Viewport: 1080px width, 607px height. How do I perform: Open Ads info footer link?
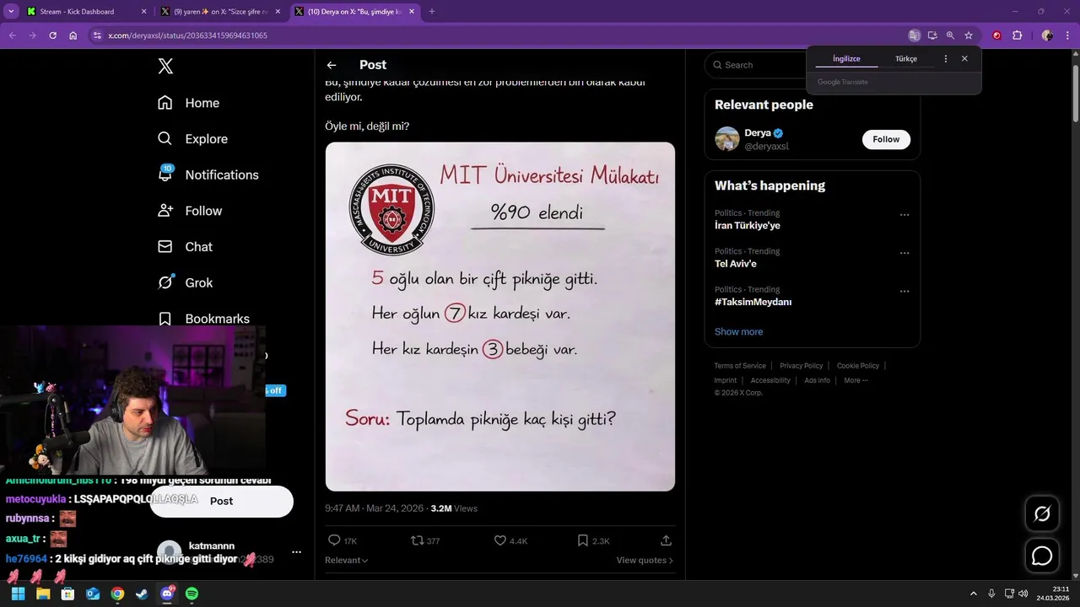point(817,380)
